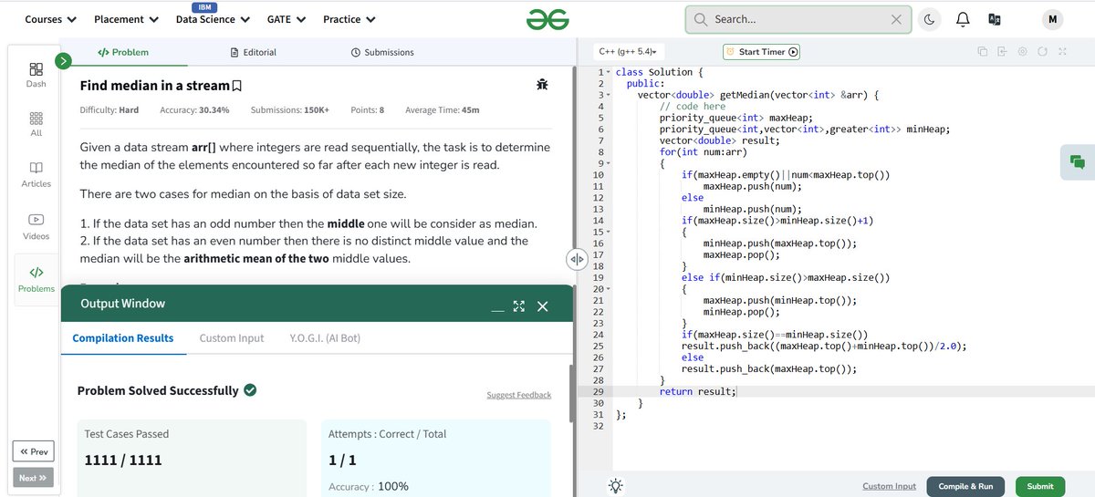The width and height of the screenshot is (1095, 497).
Task: Click the output window vertical scrollbar
Action: tap(572, 392)
